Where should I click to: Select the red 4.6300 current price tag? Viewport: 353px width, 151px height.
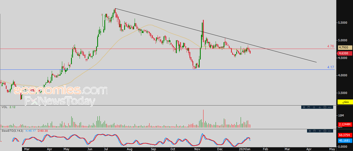pyautogui.click(x=345, y=53)
